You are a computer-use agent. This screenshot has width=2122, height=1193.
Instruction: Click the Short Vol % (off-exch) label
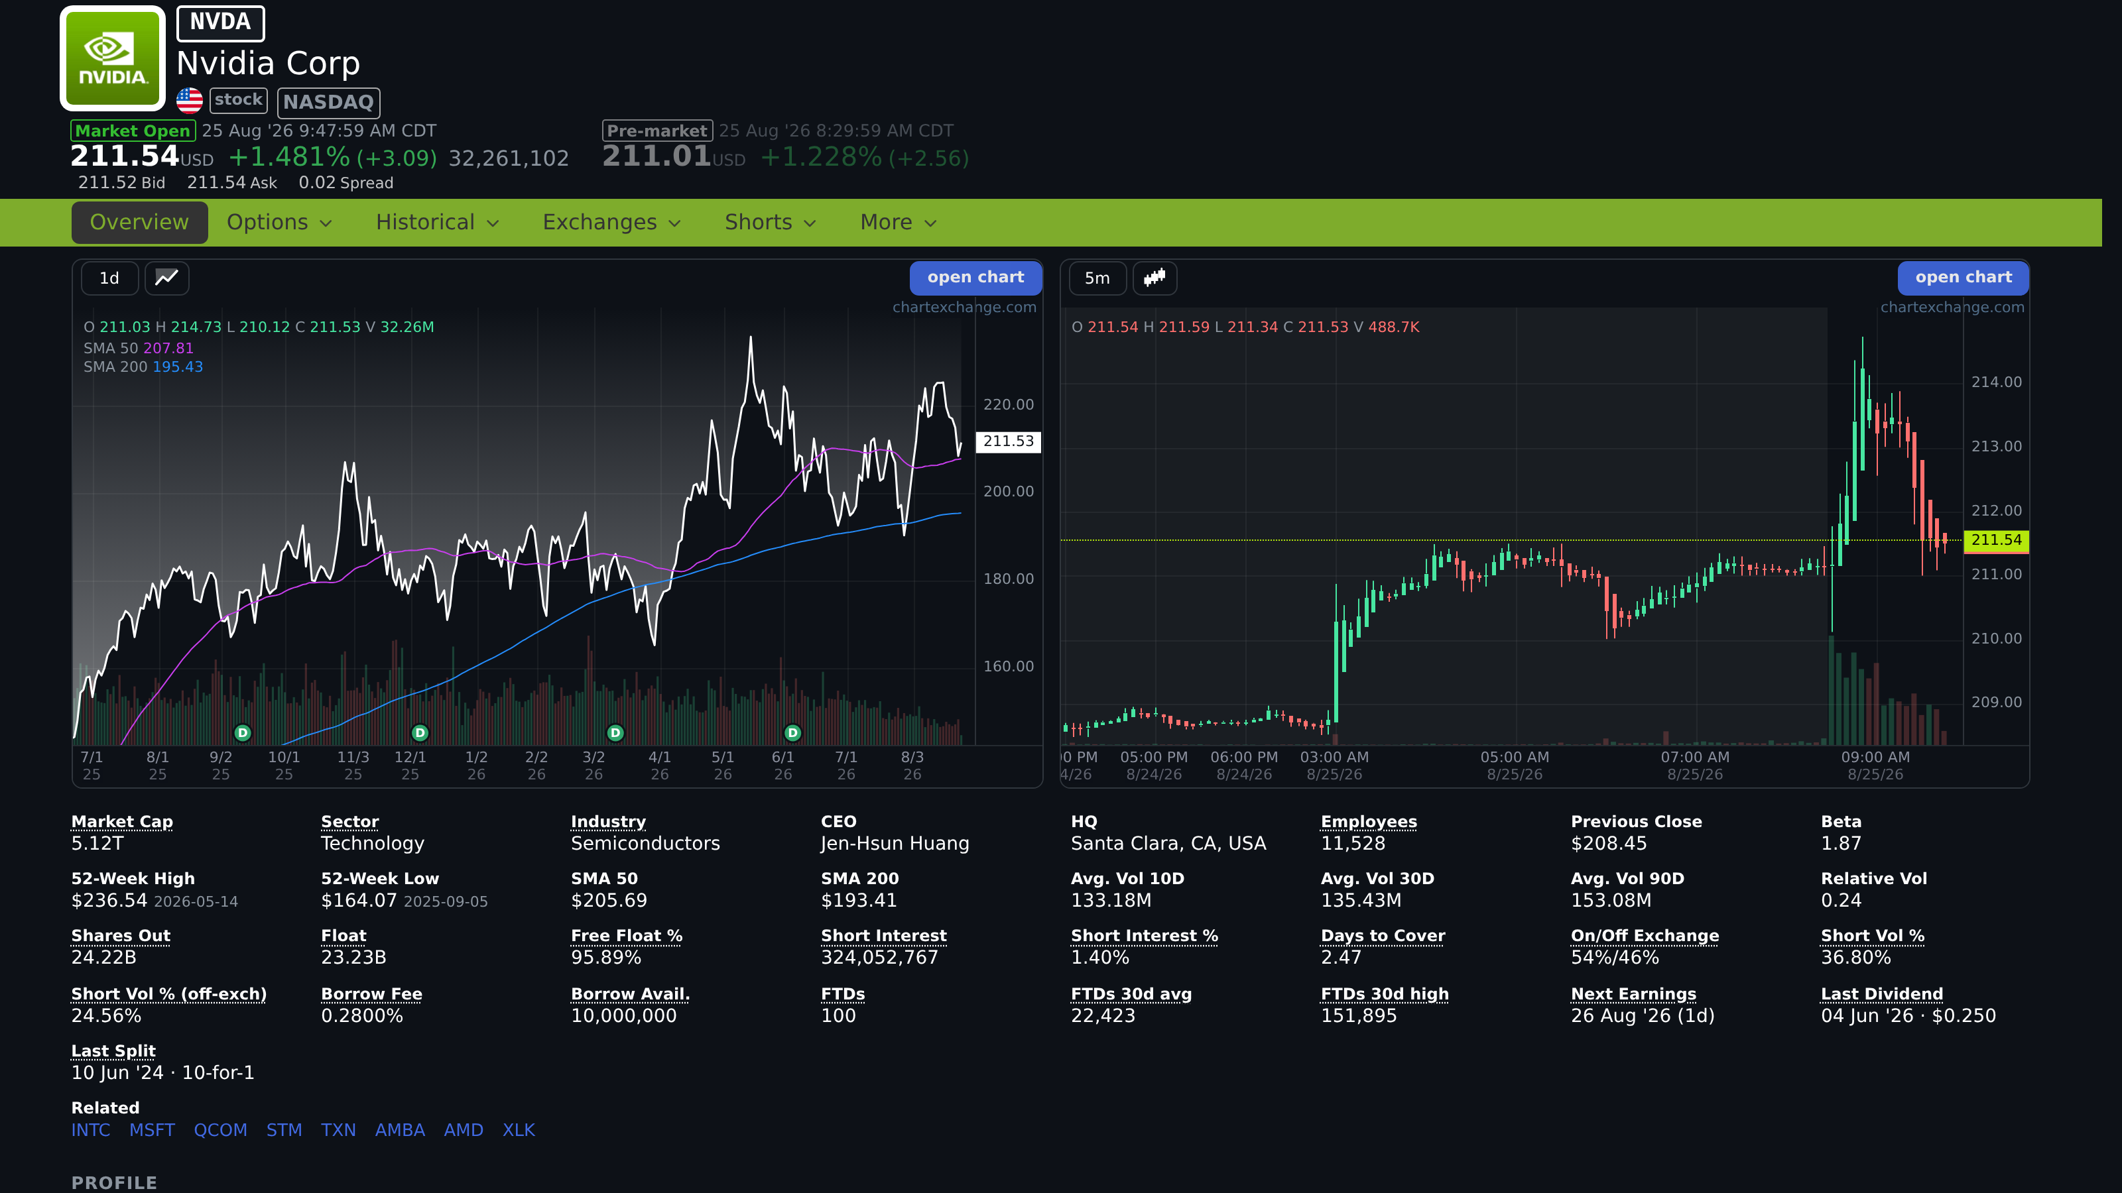169,994
